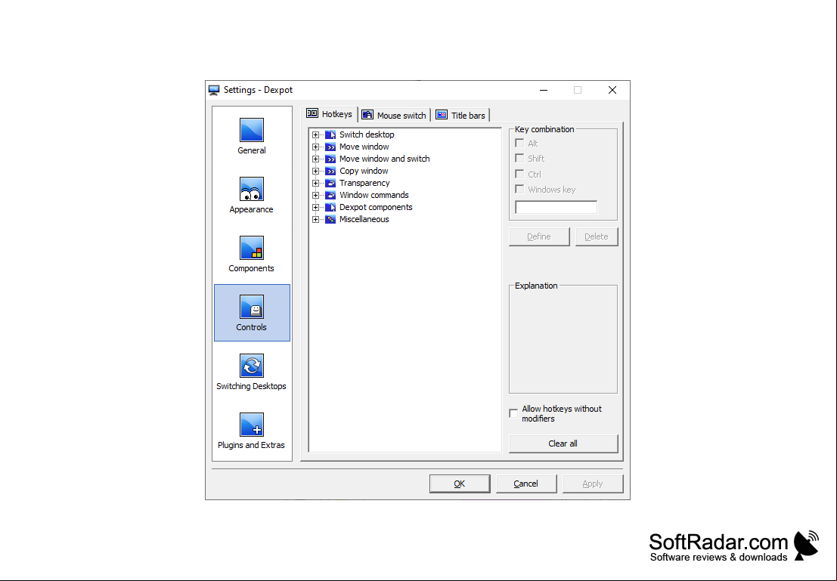Click the Miscellaneous tree icon
The height and width of the screenshot is (581, 837).
pos(330,219)
